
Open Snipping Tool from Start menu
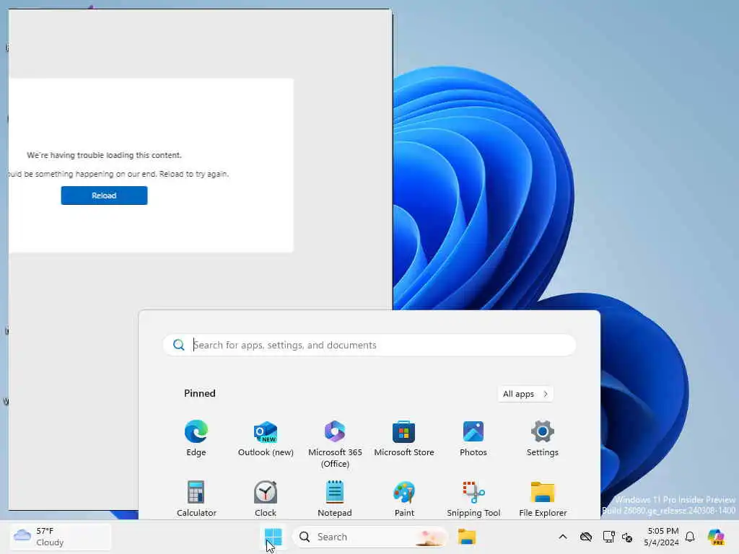tap(473, 499)
